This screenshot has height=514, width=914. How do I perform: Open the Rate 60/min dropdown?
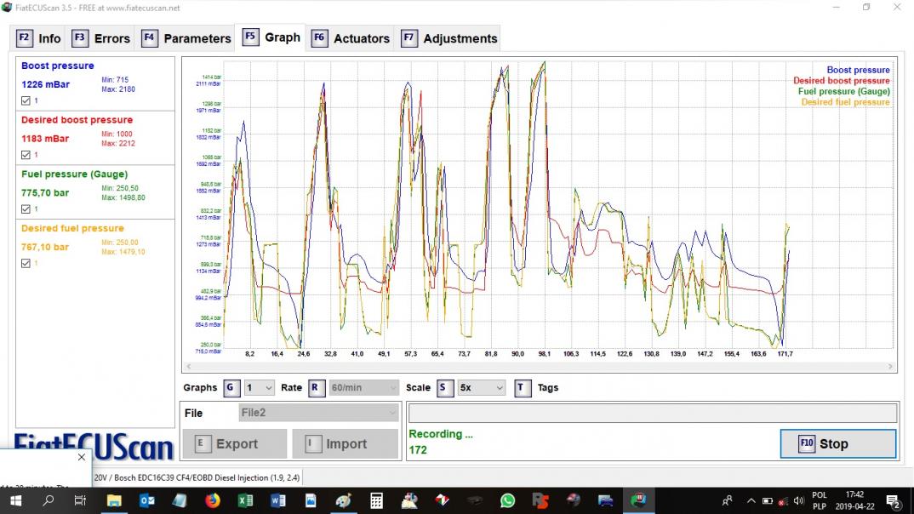click(364, 388)
